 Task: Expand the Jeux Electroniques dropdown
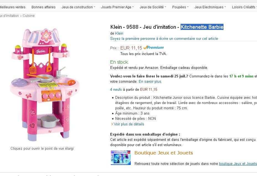click(210, 7)
